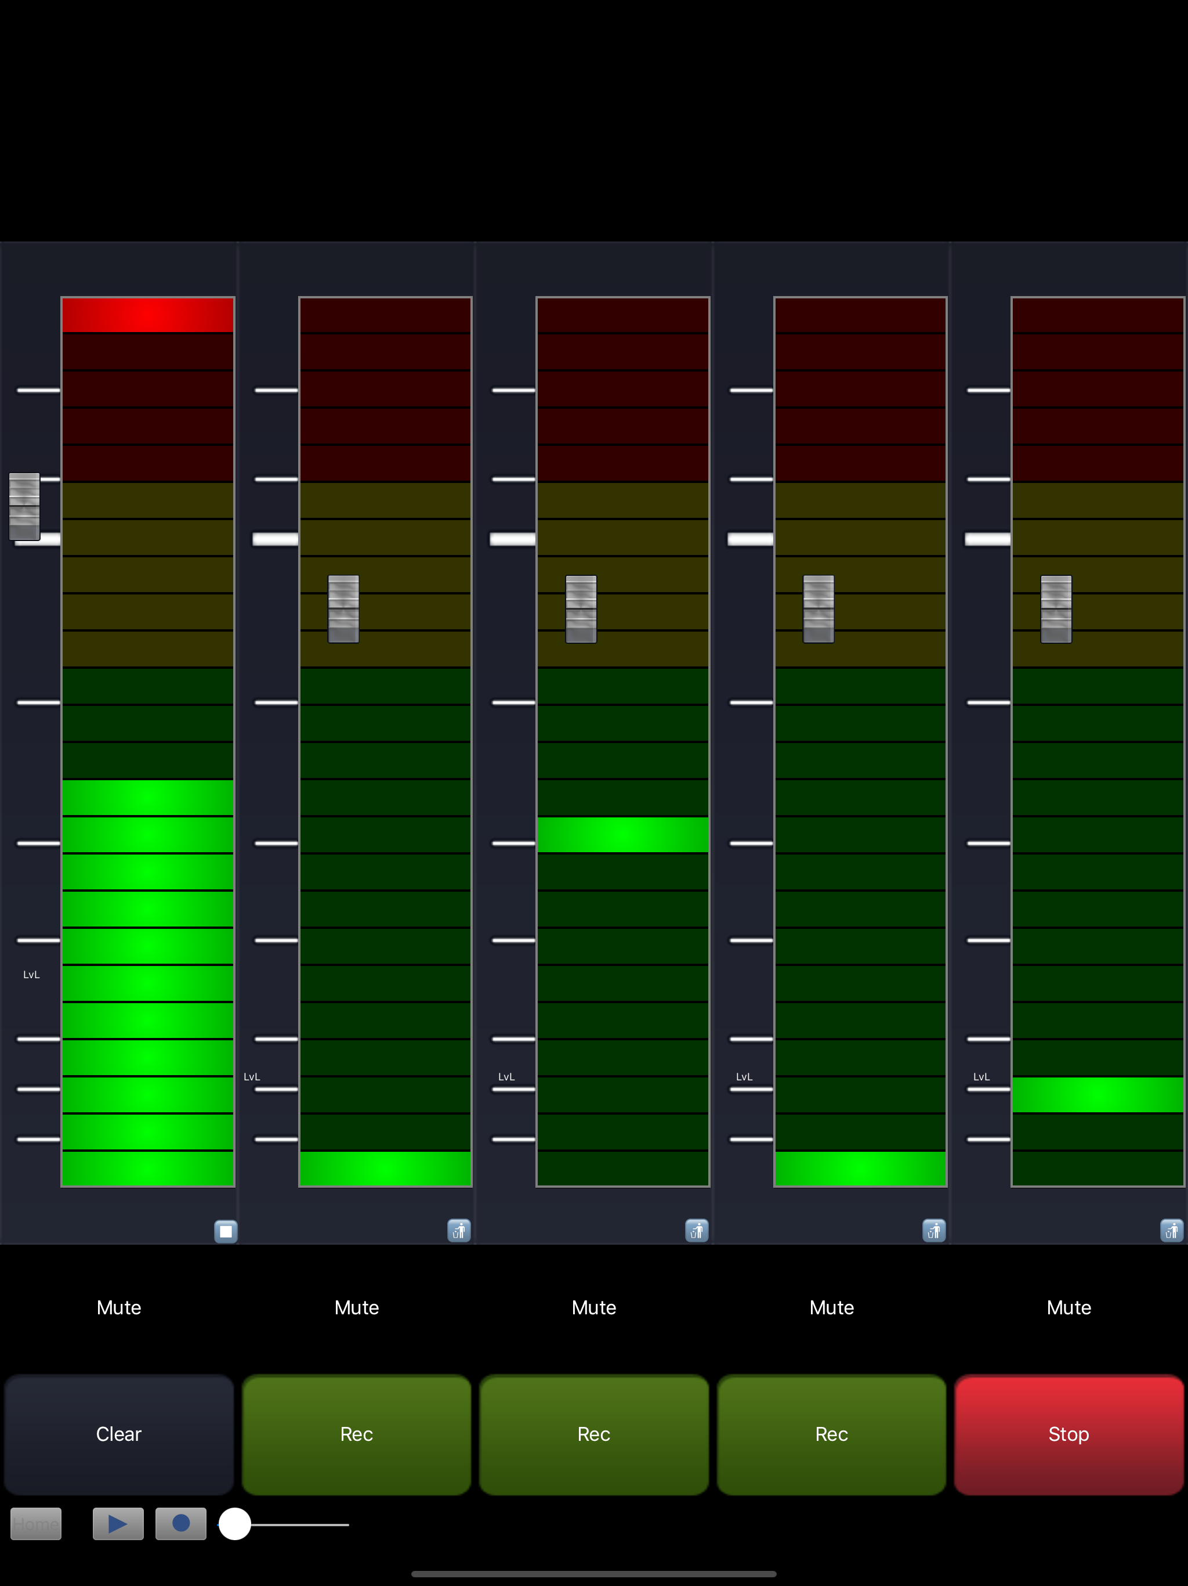The height and width of the screenshot is (1586, 1188).
Task: Click the trash icon on third channel
Action: pos(697,1231)
